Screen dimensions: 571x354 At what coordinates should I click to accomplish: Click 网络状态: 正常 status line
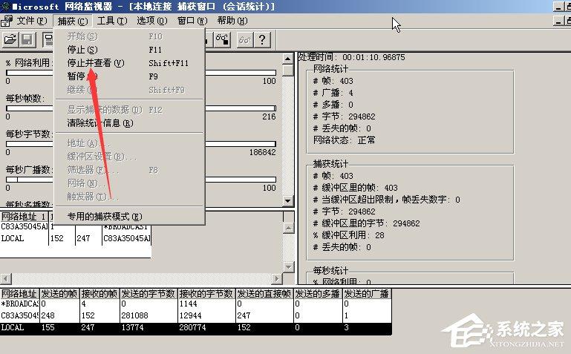(344, 140)
